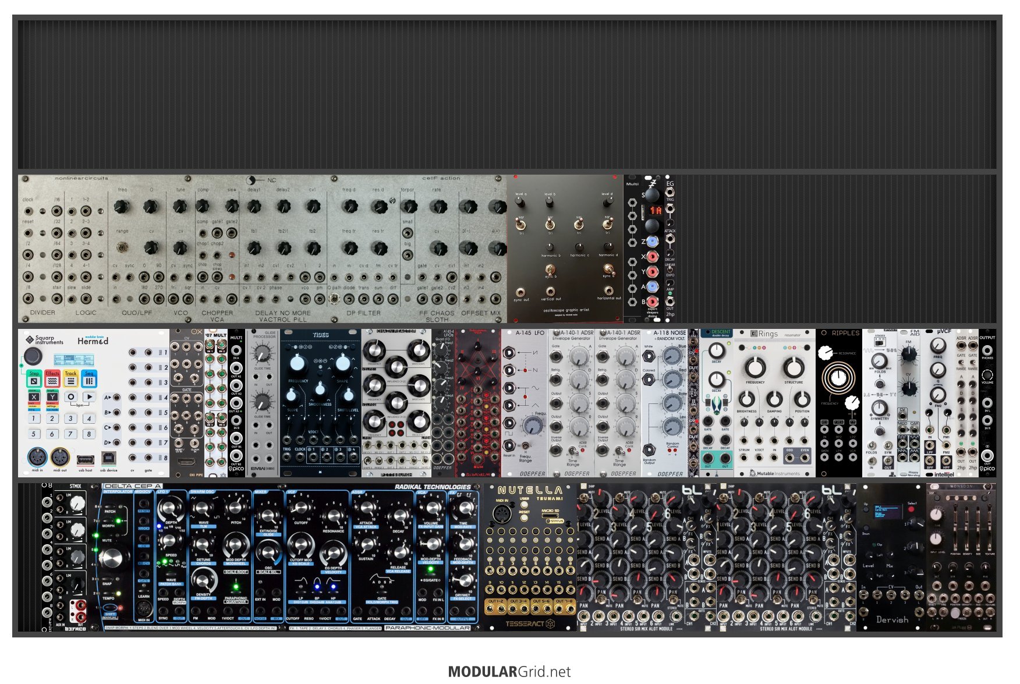
Task: Click the Rings STRUM input jack
Action: tap(745, 458)
